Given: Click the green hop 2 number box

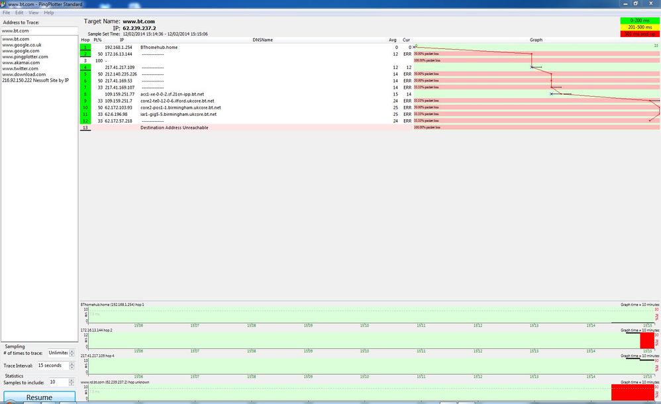Looking at the screenshot, I should click(85, 54).
